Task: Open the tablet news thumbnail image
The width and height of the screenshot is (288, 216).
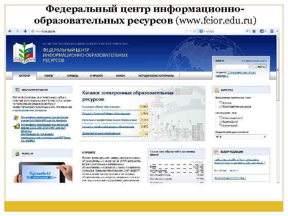Action: coord(43,172)
